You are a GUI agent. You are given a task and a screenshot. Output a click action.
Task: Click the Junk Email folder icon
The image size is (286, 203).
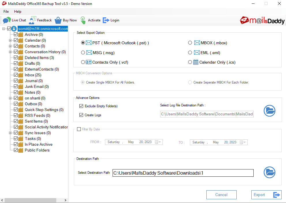point(20,87)
